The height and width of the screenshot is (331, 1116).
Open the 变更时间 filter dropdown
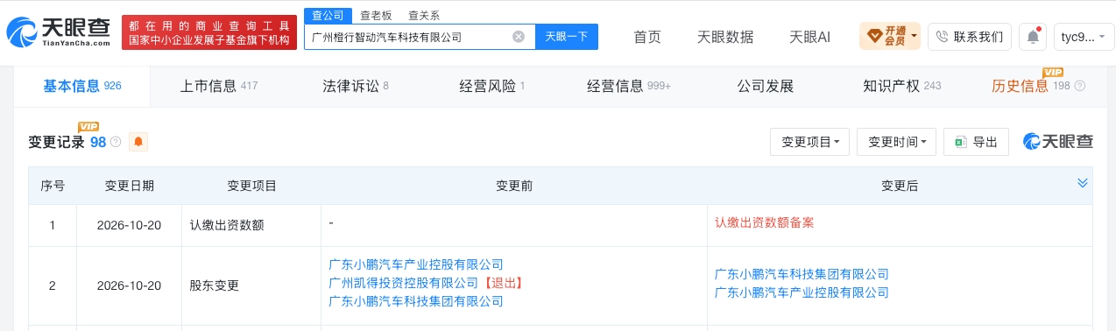pos(897,142)
